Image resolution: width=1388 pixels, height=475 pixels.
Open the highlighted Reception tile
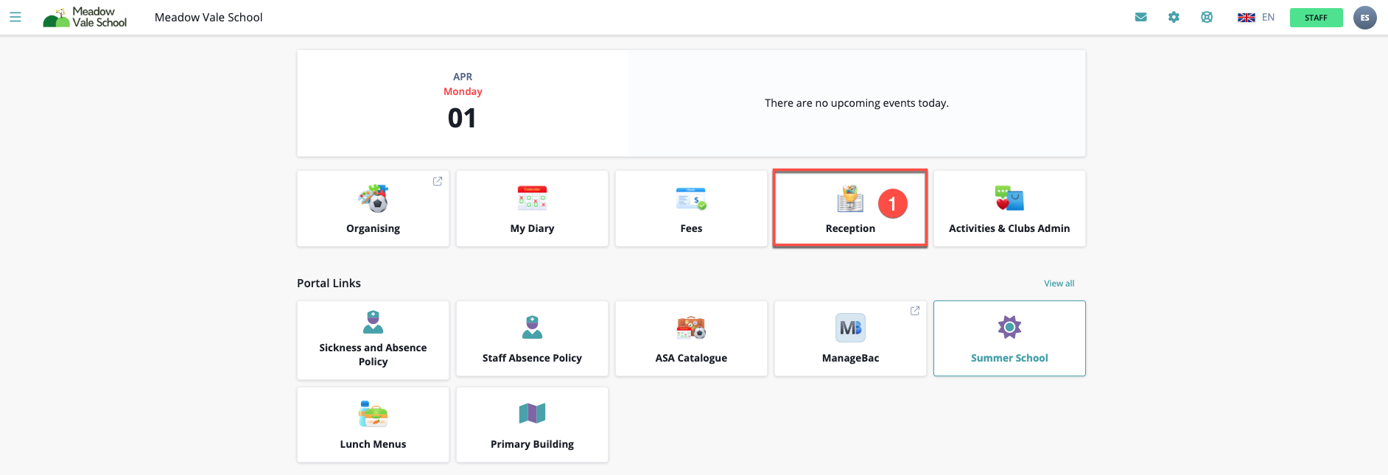(849, 209)
